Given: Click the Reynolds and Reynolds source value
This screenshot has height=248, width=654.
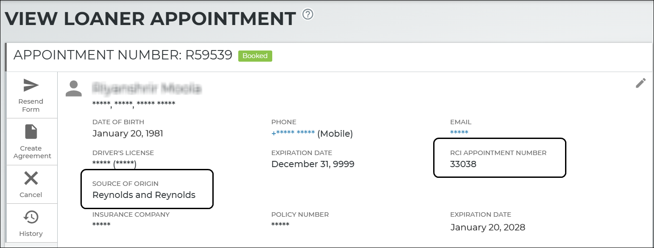Looking at the screenshot, I should (x=143, y=195).
